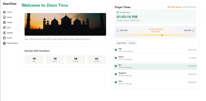Click the Masjids building icon
This screenshot has height=101, width=206.
(x=4, y=33)
